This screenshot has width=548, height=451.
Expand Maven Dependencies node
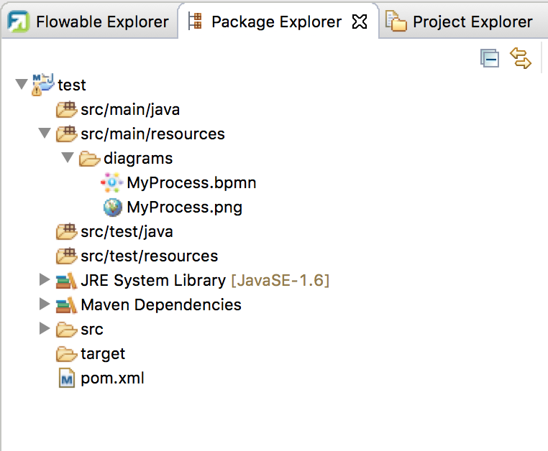click(x=45, y=304)
